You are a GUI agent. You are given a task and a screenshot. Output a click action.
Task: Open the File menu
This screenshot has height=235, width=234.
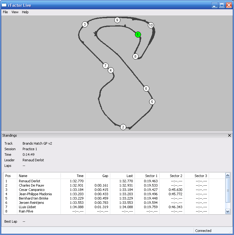(x=5, y=12)
